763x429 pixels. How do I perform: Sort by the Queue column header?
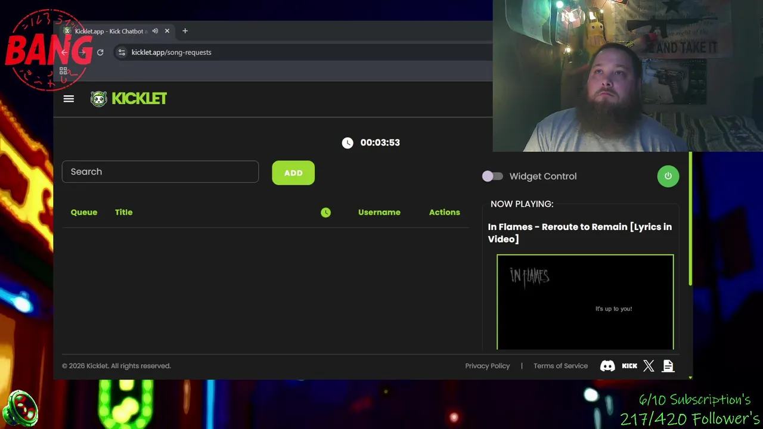pos(84,212)
